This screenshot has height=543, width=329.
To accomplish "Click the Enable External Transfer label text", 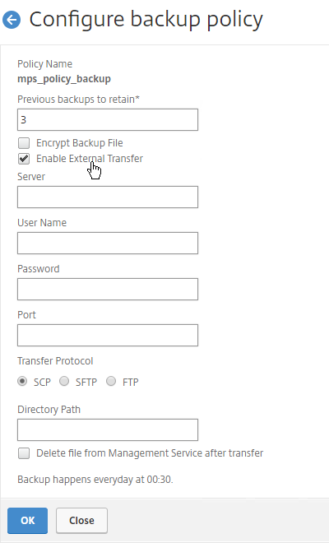I will coord(90,159).
